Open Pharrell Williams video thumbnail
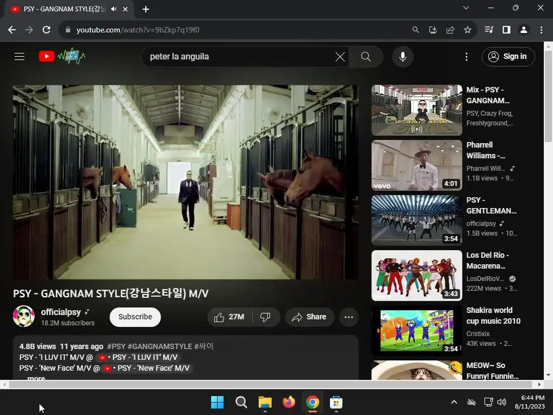Image resolution: width=553 pixels, height=415 pixels. point(416,165)
